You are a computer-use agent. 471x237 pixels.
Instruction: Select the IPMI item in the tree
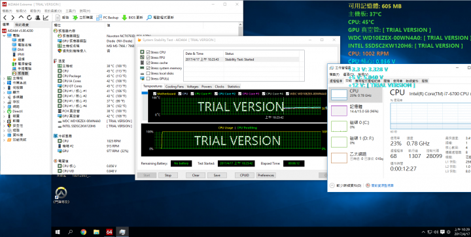(x=18, y=54)
